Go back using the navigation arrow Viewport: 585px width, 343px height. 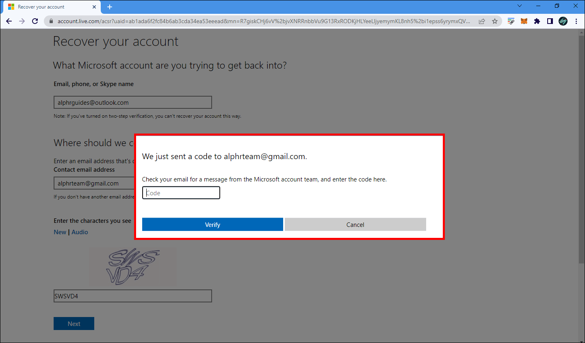[x=9, y=21]
